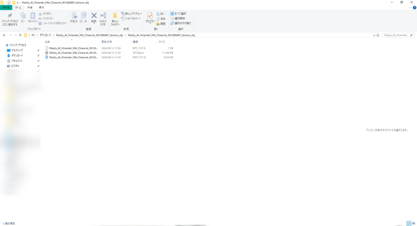The image size is (417, 226).
Task: Open コピー先 (Copy to) in ribbon
Action: click(83, 18)
